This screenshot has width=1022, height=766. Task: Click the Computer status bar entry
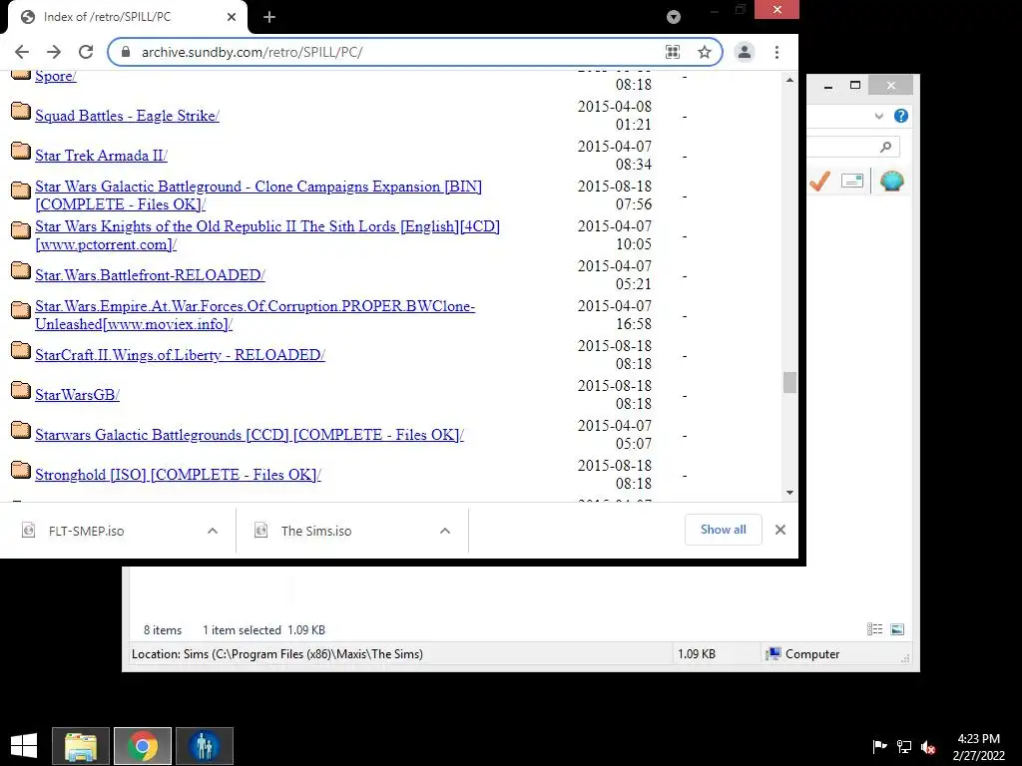click(803, 654)
